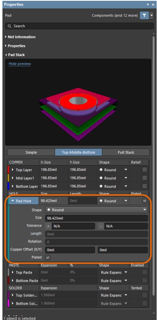
Task: Click the plus tolerance icon
Action: (48, 226)
